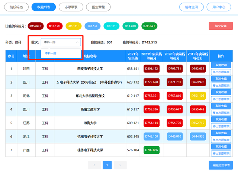Screen dimensions: 238x174
Task: Select page 1 in pagination
Action: pyautogui.click(x=107, y=165)
